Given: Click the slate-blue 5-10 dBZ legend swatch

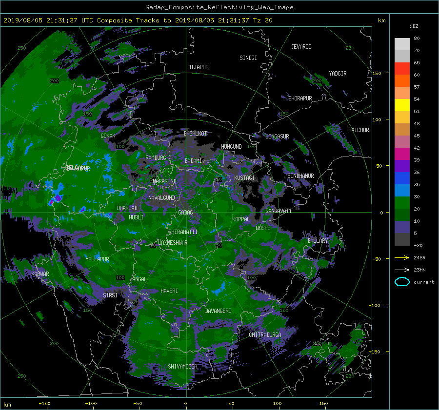Looking at the screenshot, I should pyautogui.click(x=402, y=227).
